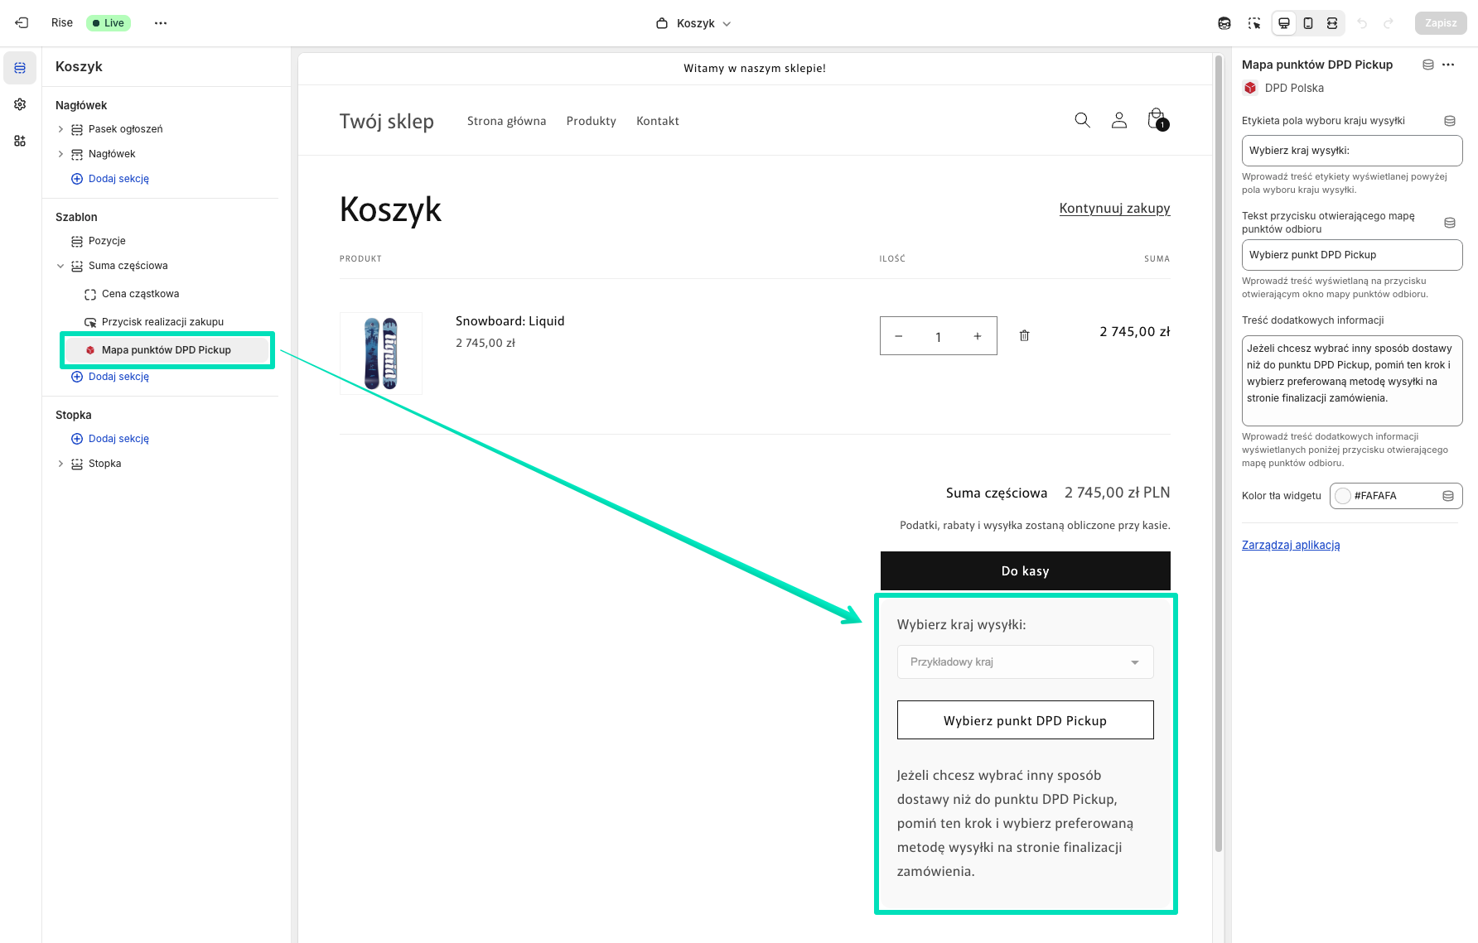This screenshot has width=1478, height=943.
Task: Click the trash icon to remove Snowboard
Action: click(x=1024, y=335)
